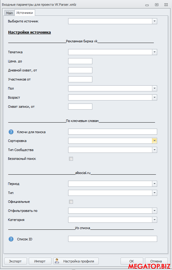Enable the Безопасный поиск checkbox
This screenshot has height=270, width=172.
(x=71, y=159)
